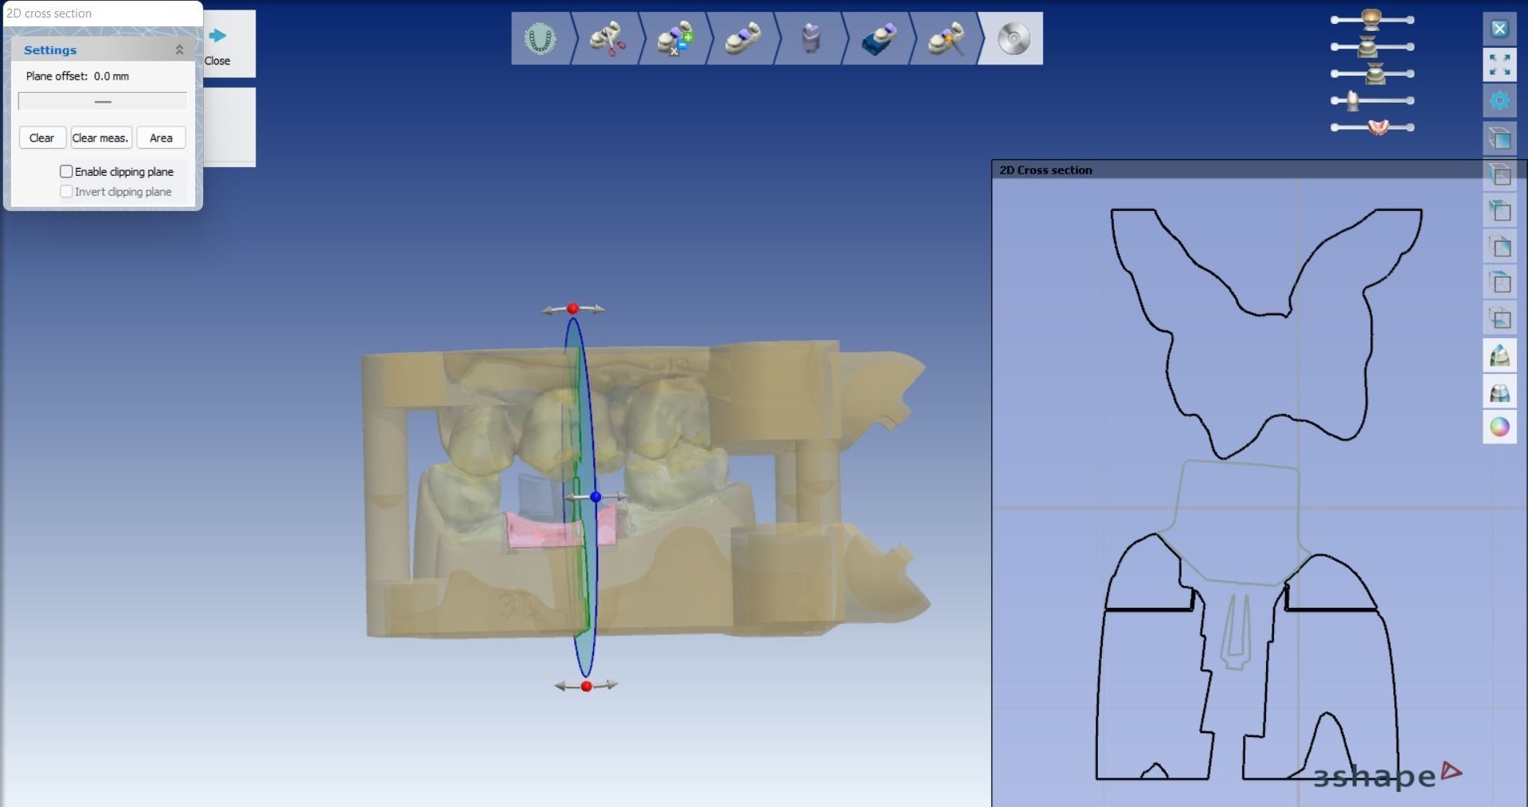The width and height of the screenshot is (1528, 807).
Task: Open the add/remove die step icon
Action: coord(675,38)
